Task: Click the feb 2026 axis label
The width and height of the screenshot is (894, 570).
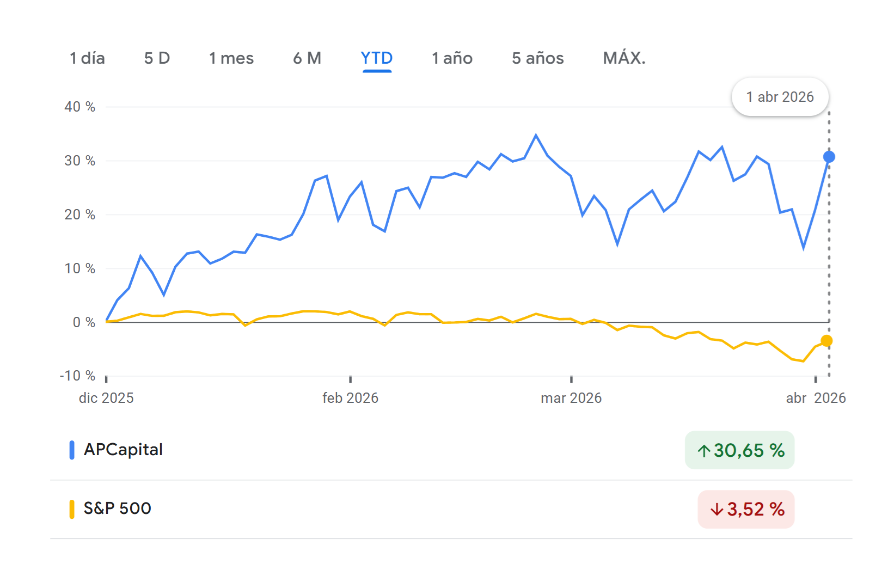Action: (x=350, y=398)
